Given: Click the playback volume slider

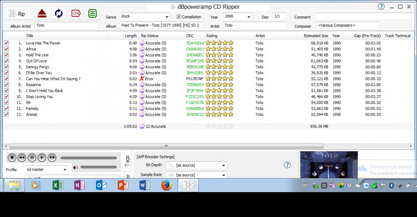Looking at the screenshot, I should click(x=99, y=167).
